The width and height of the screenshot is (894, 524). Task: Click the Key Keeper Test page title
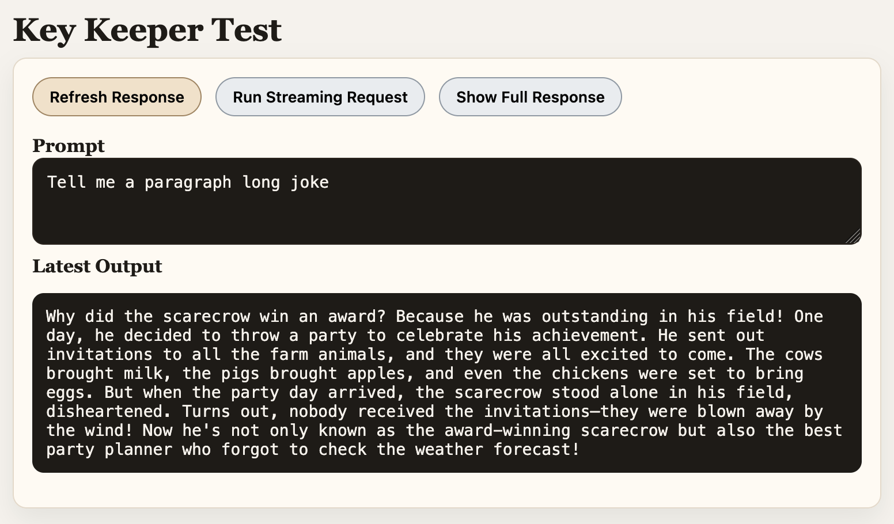pos(147,30)
